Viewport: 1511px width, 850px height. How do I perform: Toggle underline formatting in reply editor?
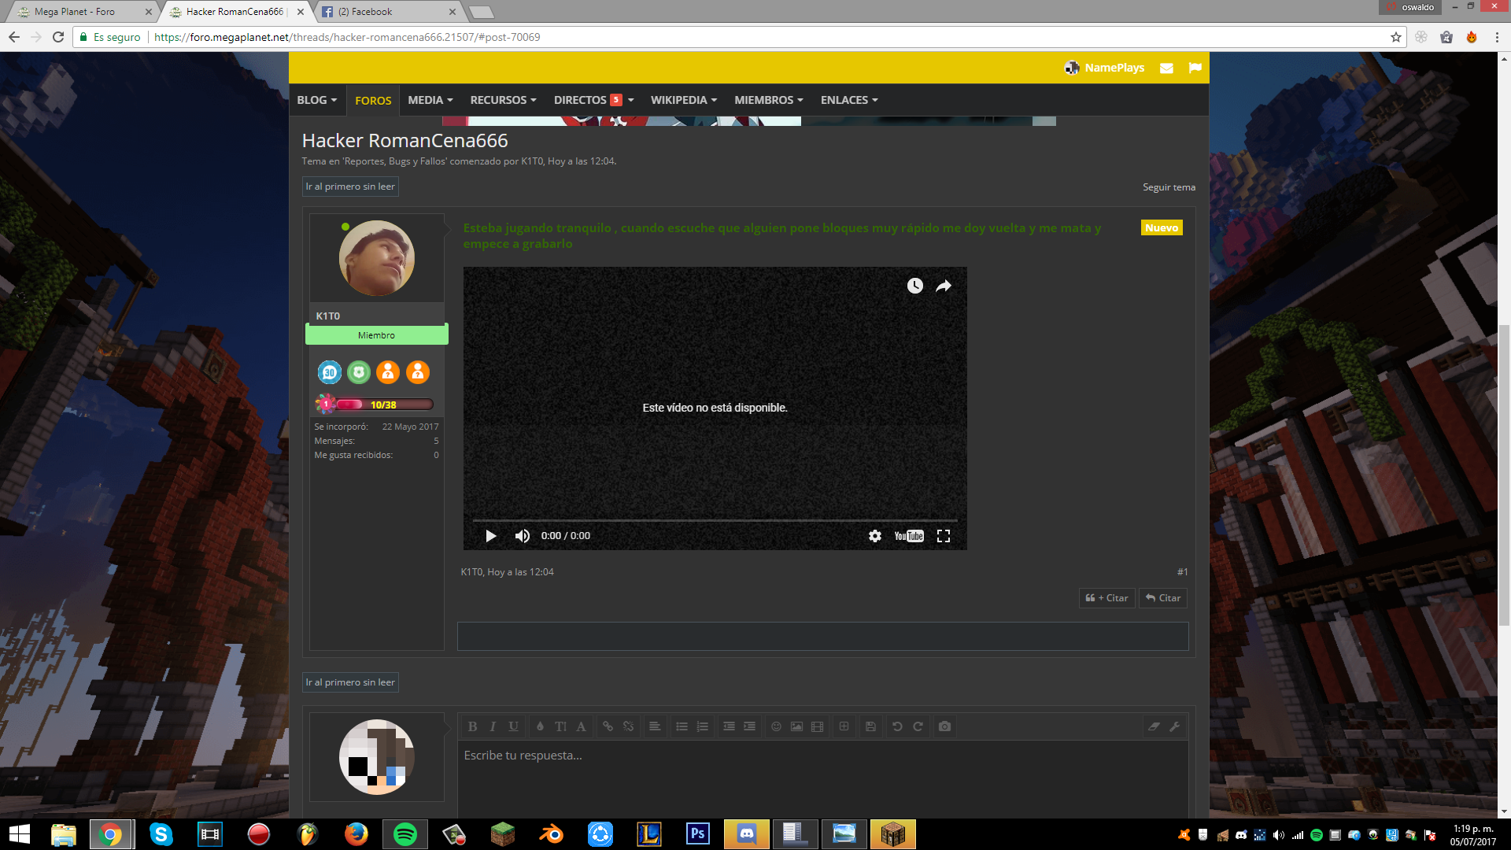click(x=513, y=726)
